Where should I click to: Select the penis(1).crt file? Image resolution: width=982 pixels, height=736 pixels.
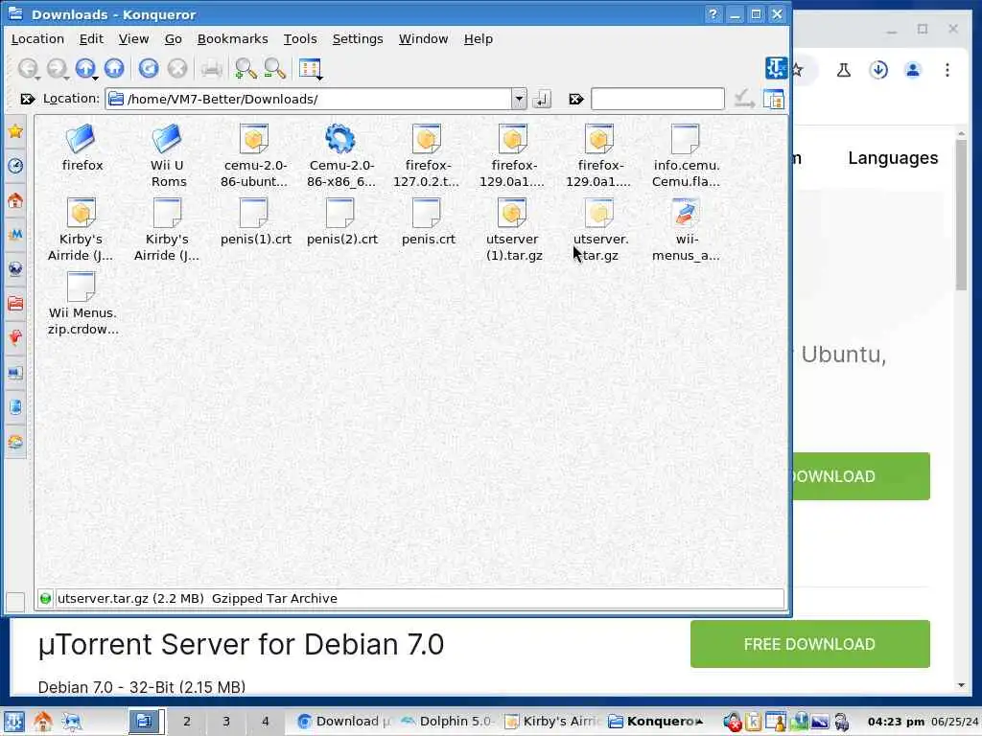point(255,221)
